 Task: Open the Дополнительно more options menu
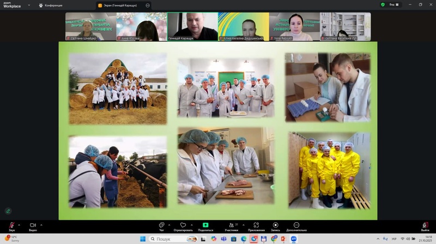(296, 225)
